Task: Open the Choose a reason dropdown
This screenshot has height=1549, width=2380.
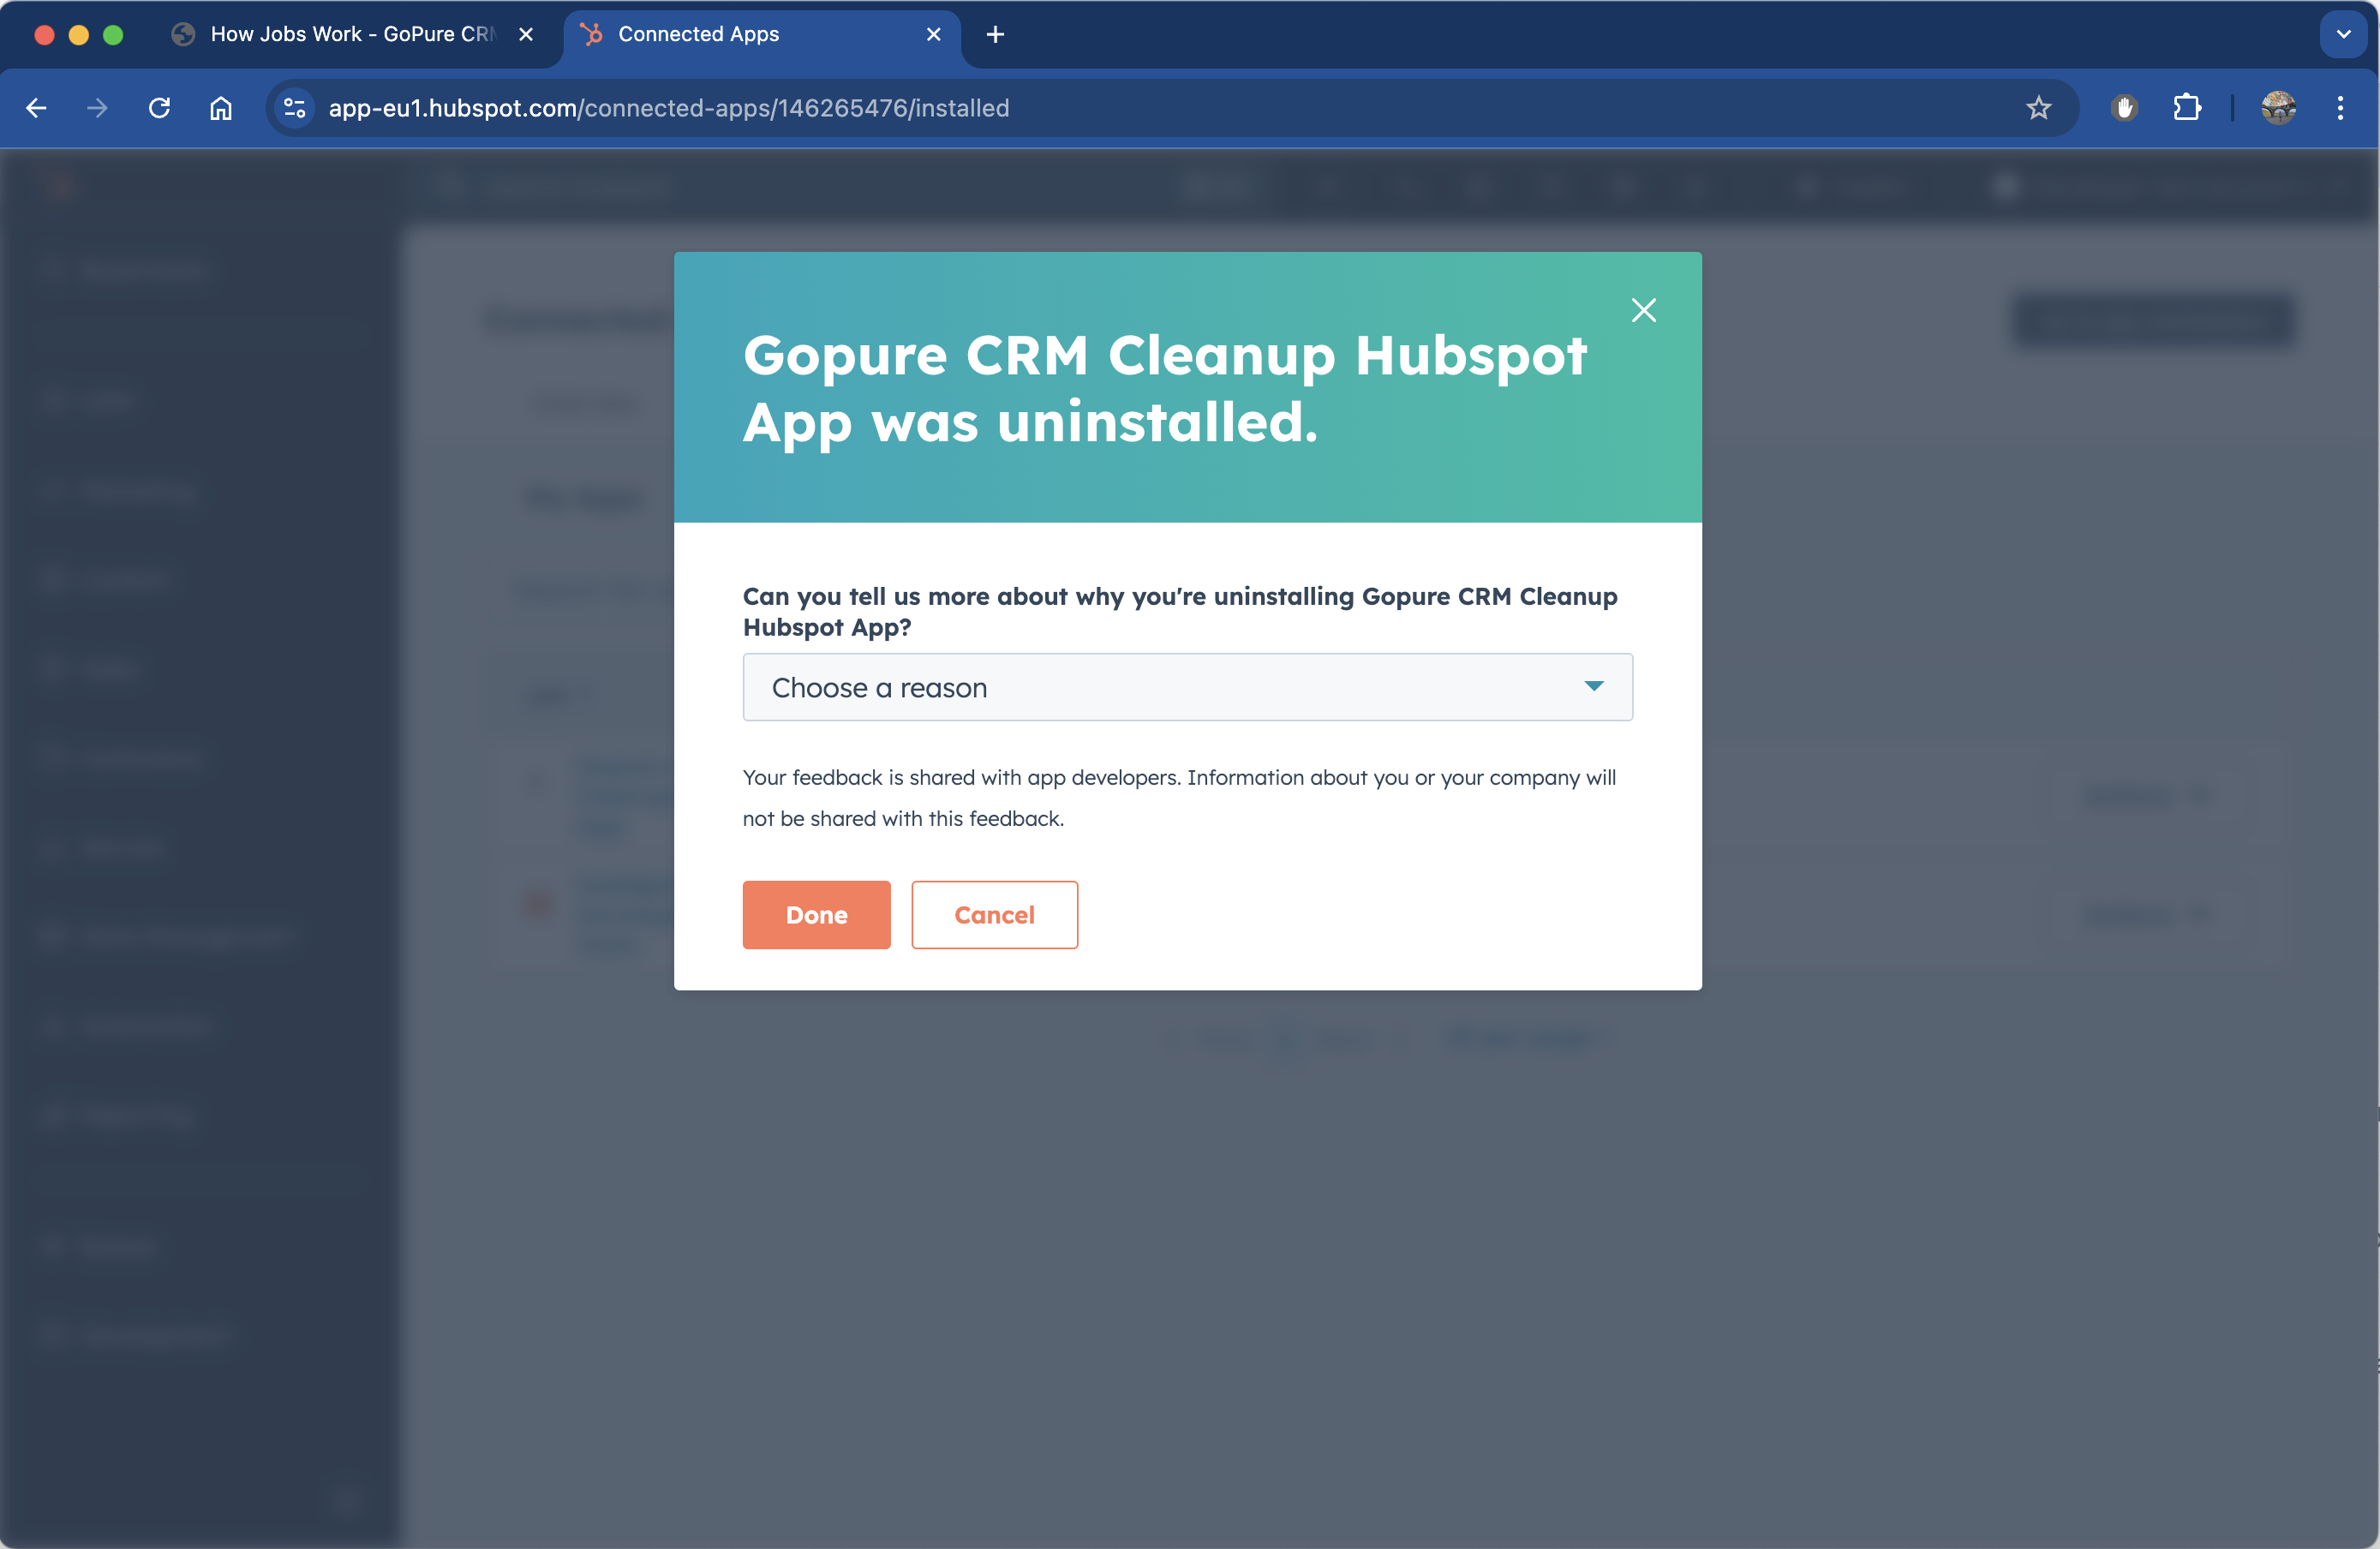Action: click(x=1187, y=687)
